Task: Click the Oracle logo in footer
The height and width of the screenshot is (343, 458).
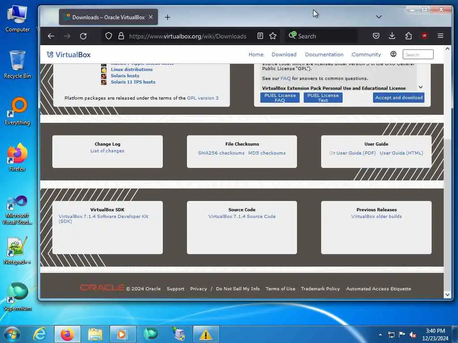Action: click(102, 288)
